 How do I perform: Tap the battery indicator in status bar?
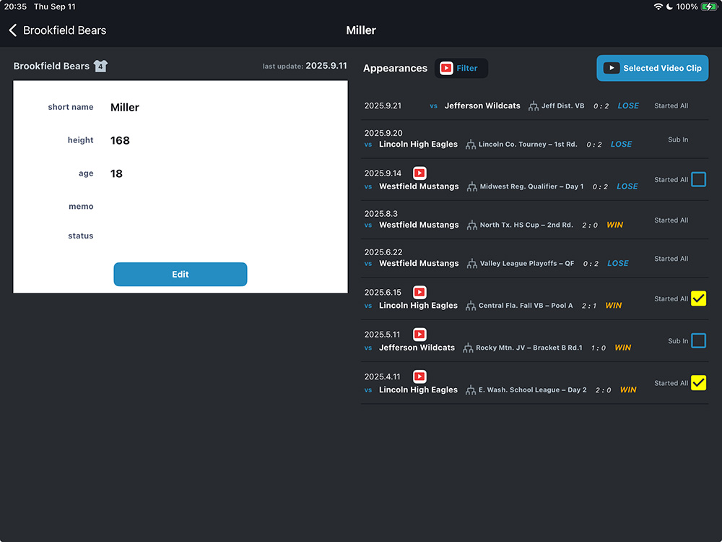(709, 7)
